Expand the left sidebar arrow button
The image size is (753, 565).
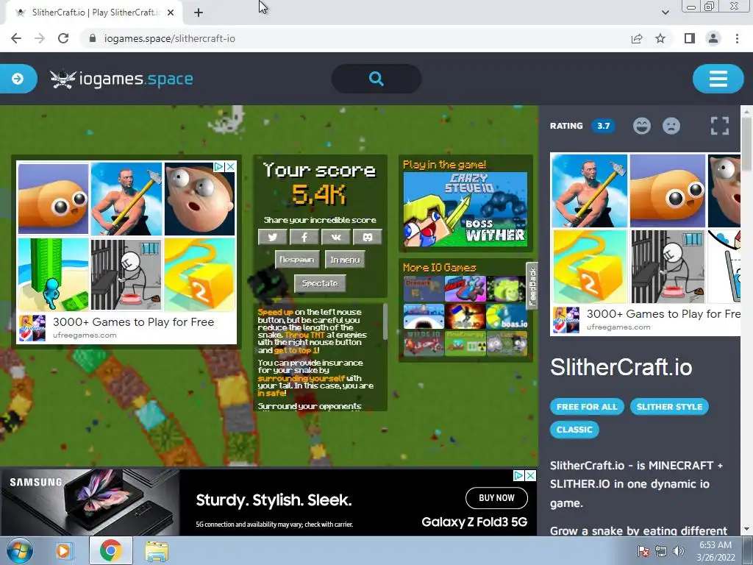(18, 78)
